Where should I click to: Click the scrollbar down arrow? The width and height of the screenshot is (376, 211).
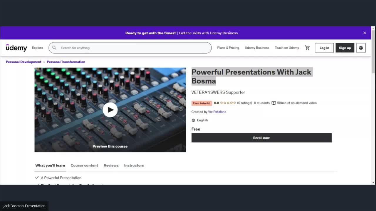point(373,182)
